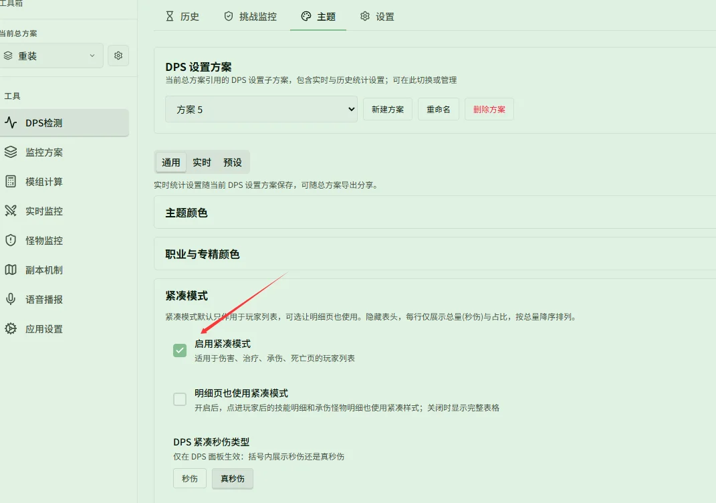This screenshot has width=716, height=503.
Task: Click DPS 紧凑秒伤类型 label
Action: [x=211, y=441]
